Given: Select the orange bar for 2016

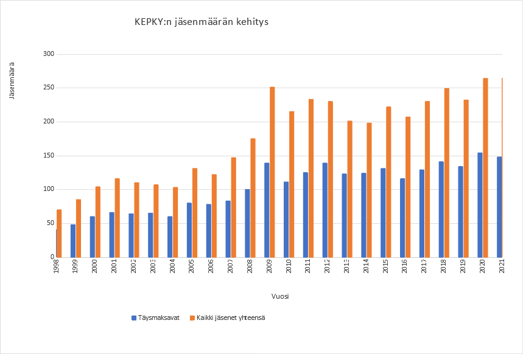Looking at the screenshot, I should (x=408, y=187).
